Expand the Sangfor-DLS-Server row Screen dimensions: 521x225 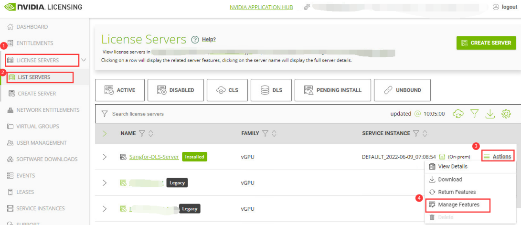click(105, 157)
